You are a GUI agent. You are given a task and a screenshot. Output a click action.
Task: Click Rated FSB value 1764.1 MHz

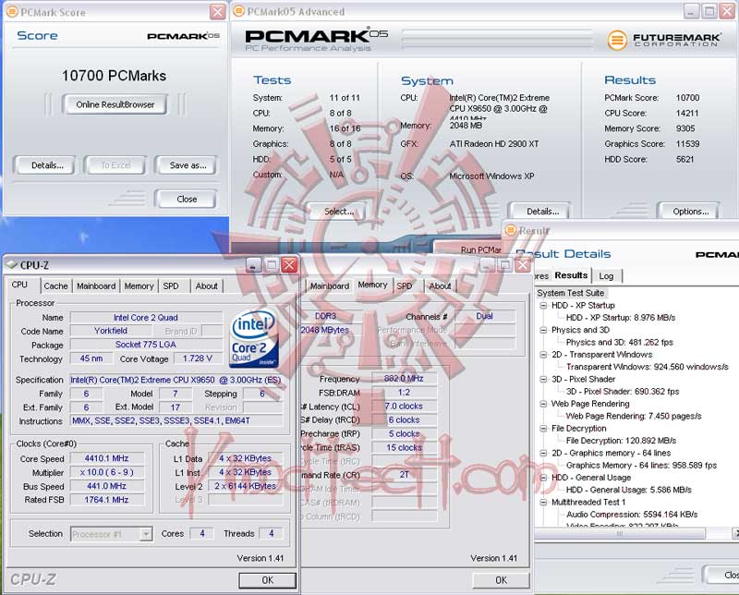click(106, 500)
